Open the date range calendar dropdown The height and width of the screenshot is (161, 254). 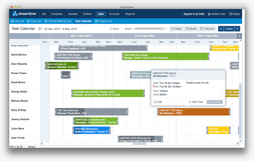coord(40,29)
